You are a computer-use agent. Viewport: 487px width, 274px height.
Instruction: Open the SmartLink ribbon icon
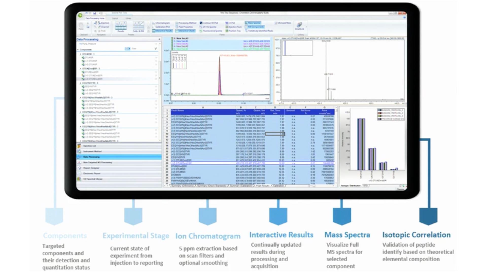(299, 25)
